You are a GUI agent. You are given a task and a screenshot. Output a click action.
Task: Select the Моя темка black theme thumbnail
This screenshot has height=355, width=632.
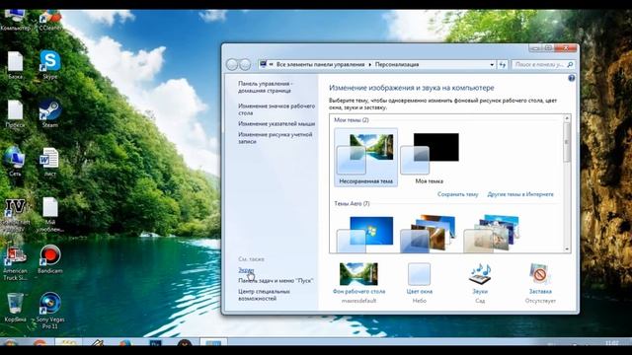click(430, 158)
